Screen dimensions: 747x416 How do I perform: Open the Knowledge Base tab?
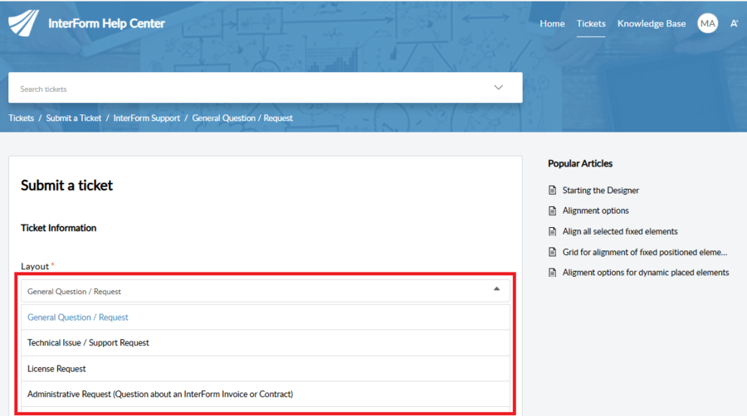tap(652, 23)
